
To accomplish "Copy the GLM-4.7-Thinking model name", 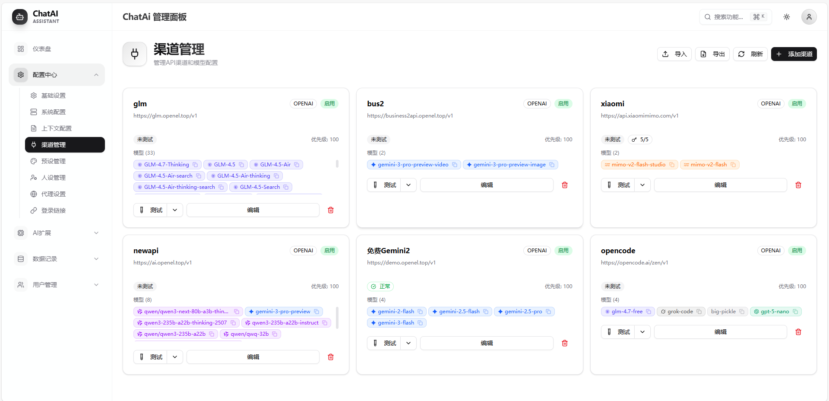I will 195,165.
